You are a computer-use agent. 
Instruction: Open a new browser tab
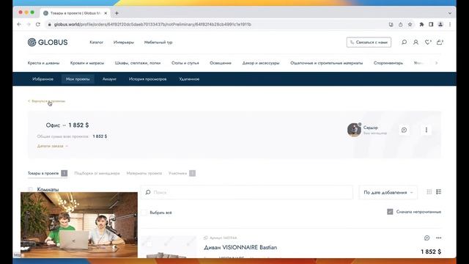coord(117,13)
